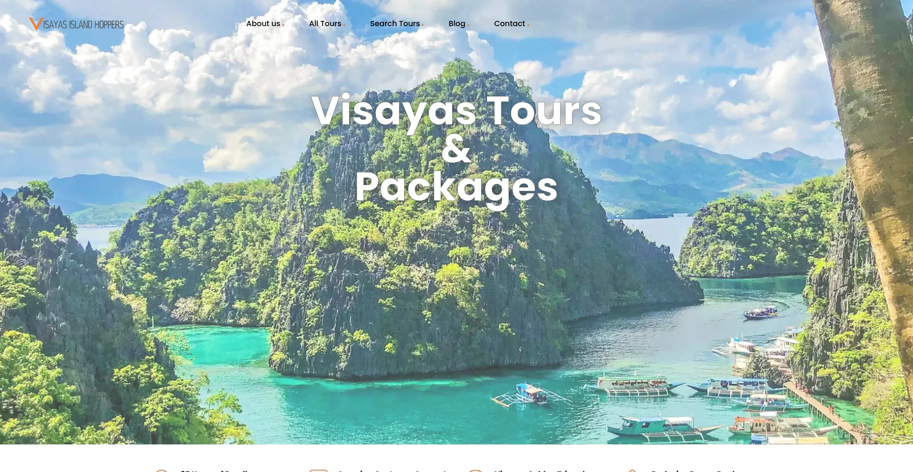Click the orange dot beside About us
Screen dimensions: 913x472
click(283, 25)
